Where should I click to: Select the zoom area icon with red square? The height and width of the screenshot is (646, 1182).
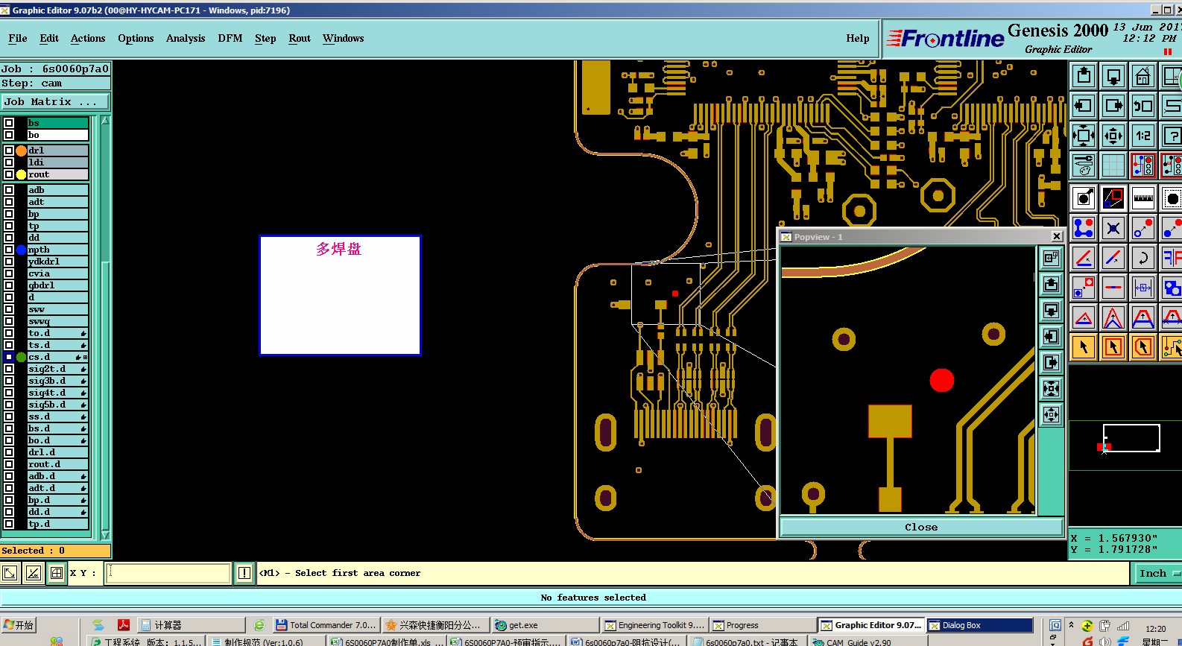click(1113, 199)
